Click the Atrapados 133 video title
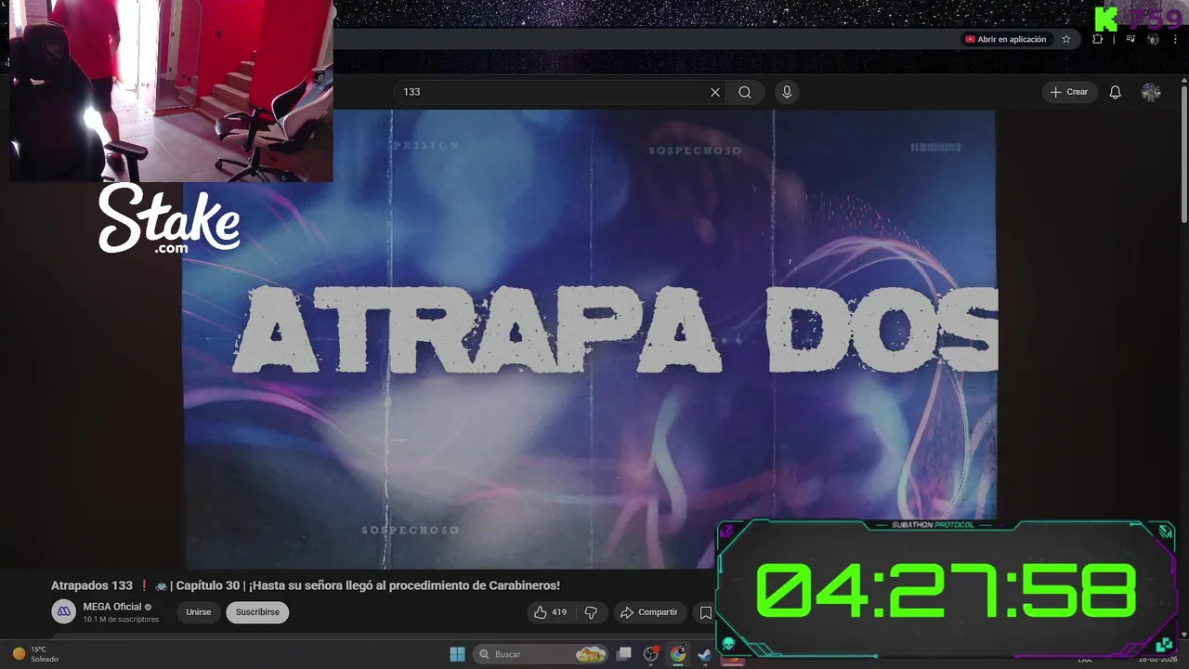Image resolution: width=1189 pixels, height=669 pixels. (306, 585)
